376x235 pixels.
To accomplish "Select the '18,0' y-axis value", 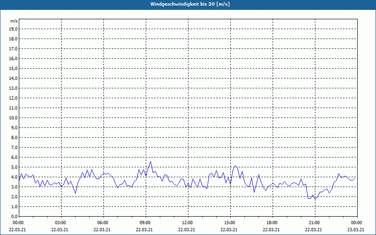I will click(x=13, y=39).
